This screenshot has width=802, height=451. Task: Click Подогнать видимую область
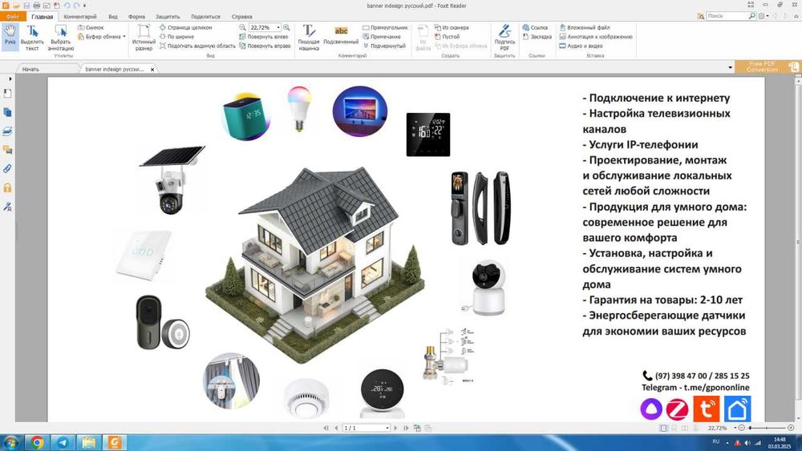tap(197, 46)
